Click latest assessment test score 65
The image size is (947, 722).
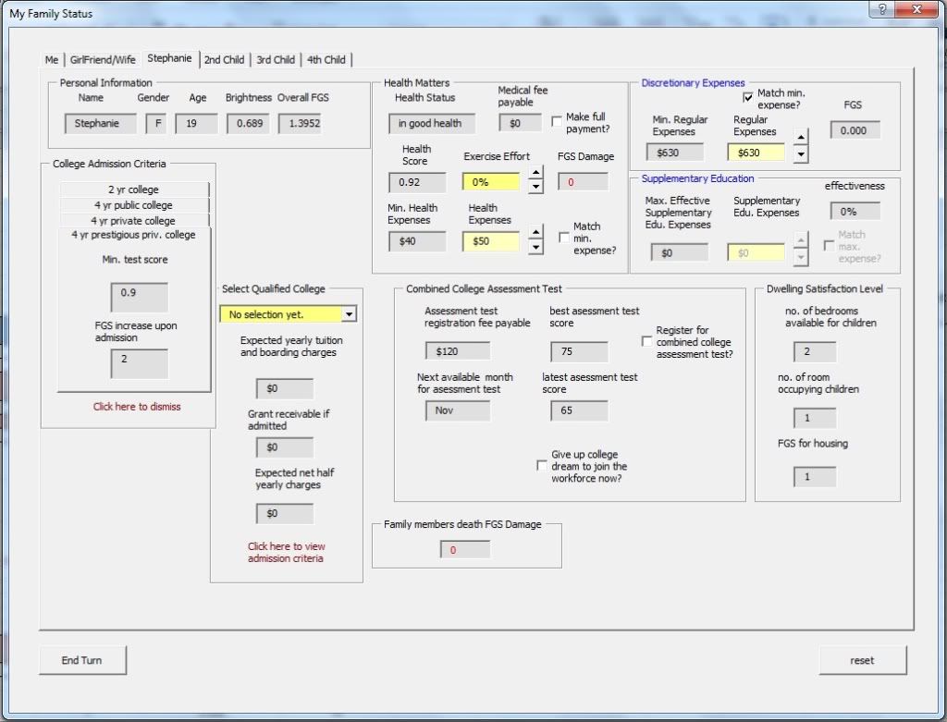pyautogui.click(x=579, y=410)
